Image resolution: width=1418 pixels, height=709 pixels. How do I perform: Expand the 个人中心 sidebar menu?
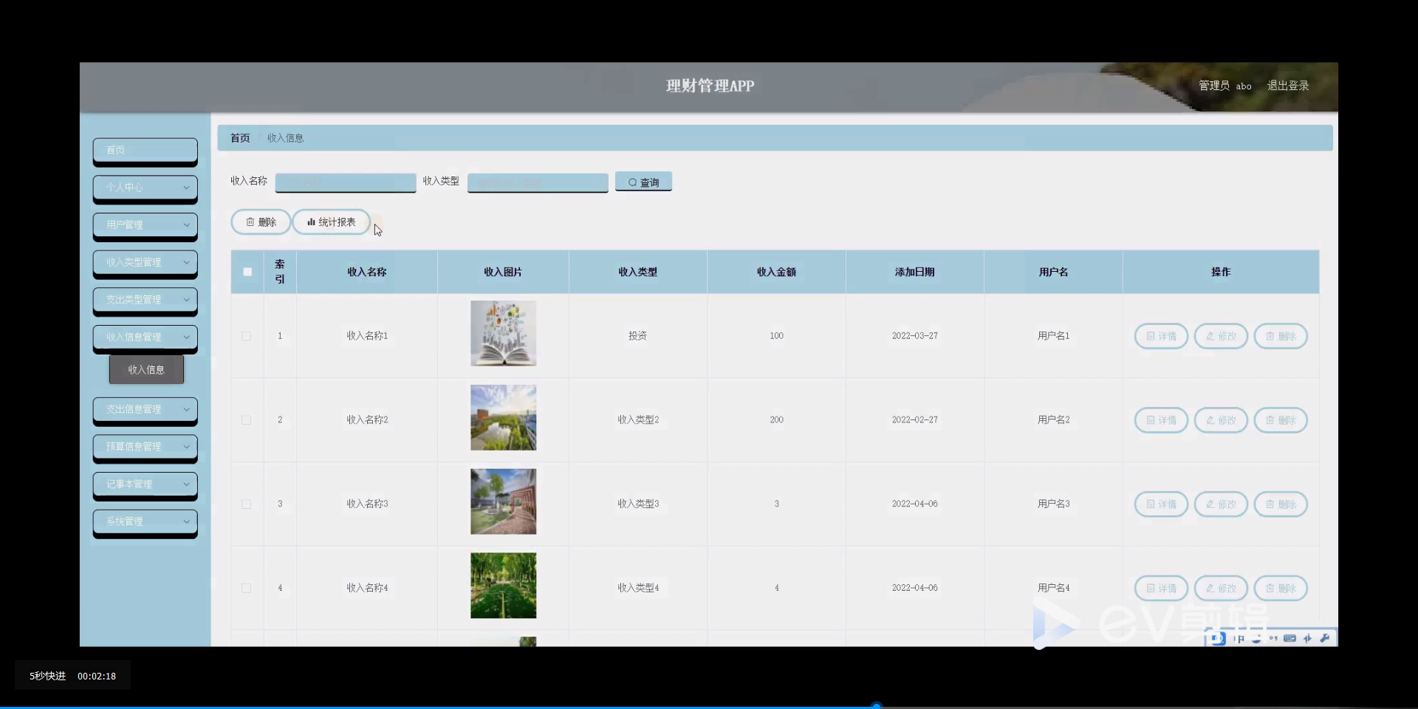tap(145, 188)
